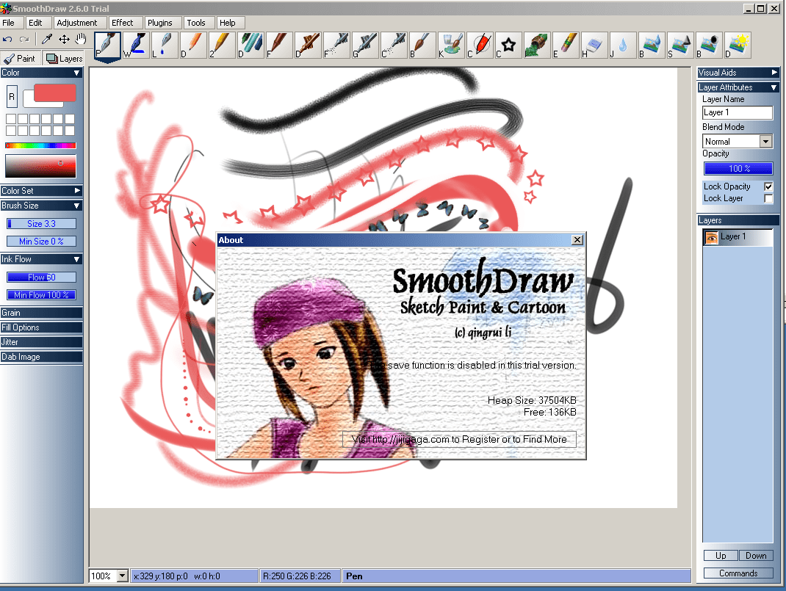The image size is (786, 591).
Task: Close the About dialog
Action: [x=577, y=240]
